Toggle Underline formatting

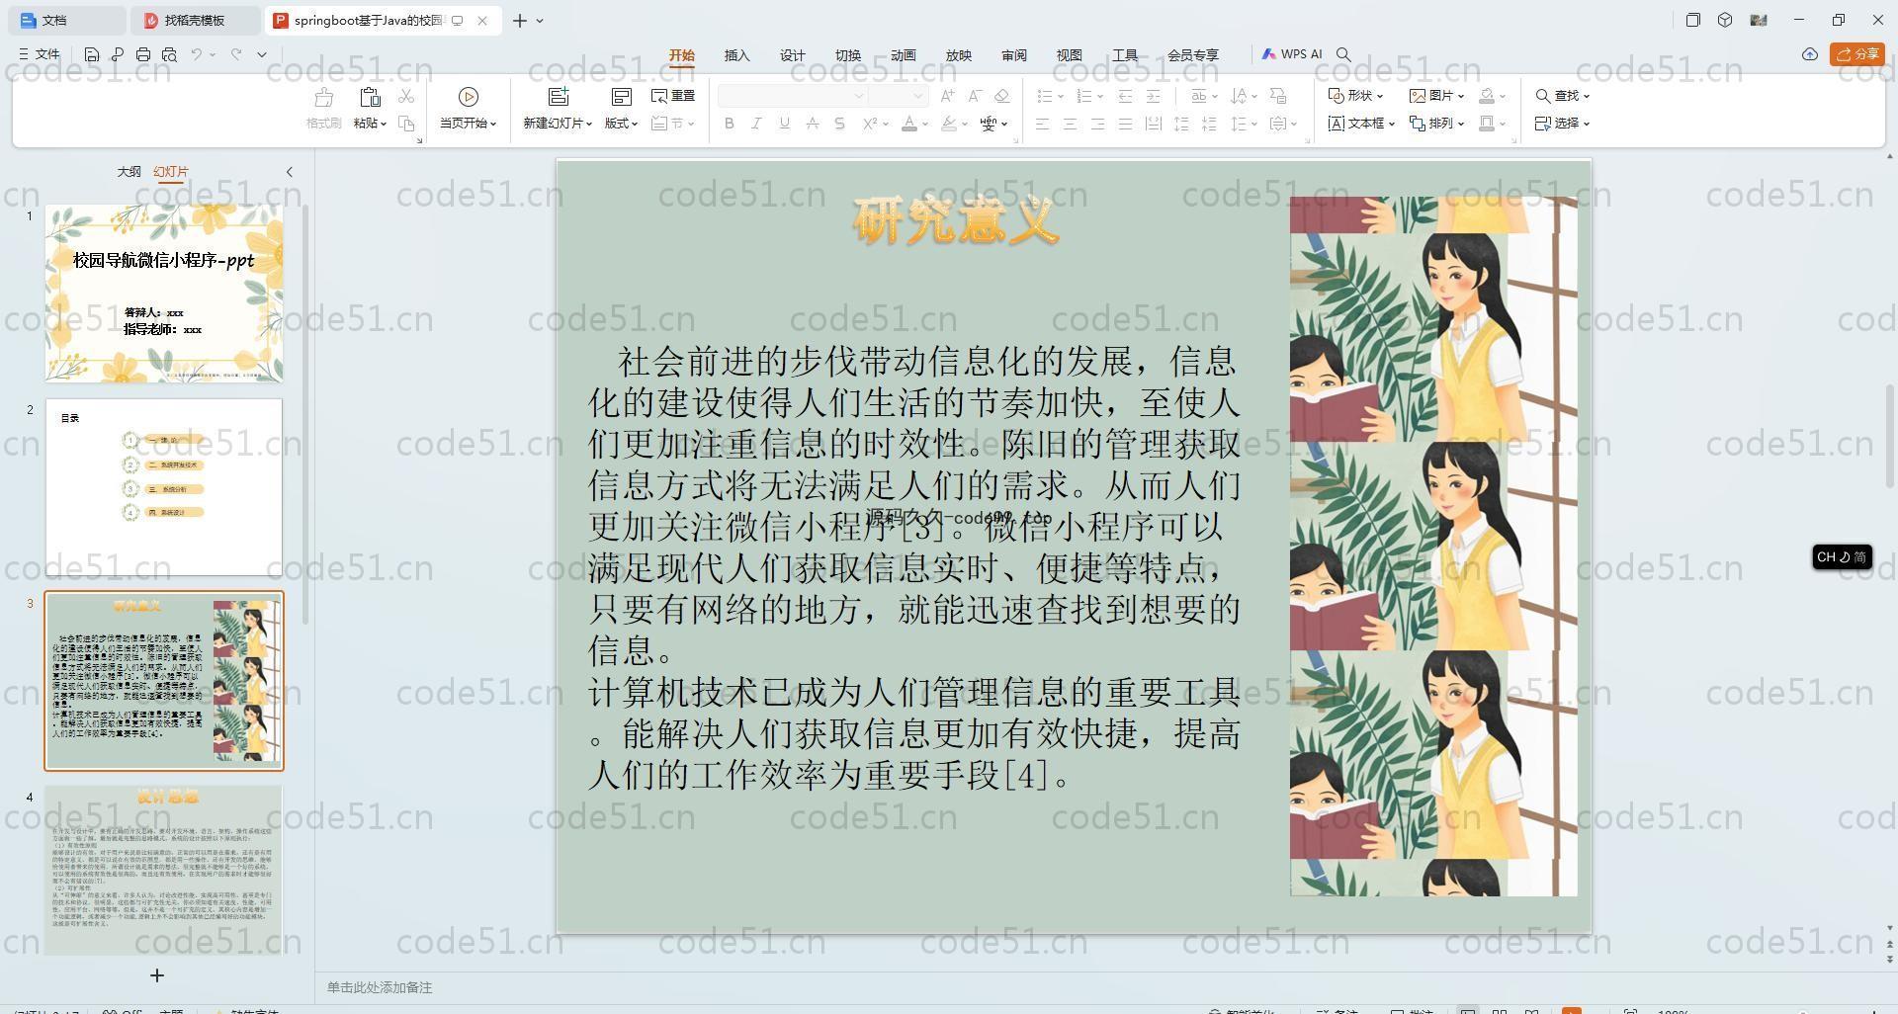(x=784, y=124)
